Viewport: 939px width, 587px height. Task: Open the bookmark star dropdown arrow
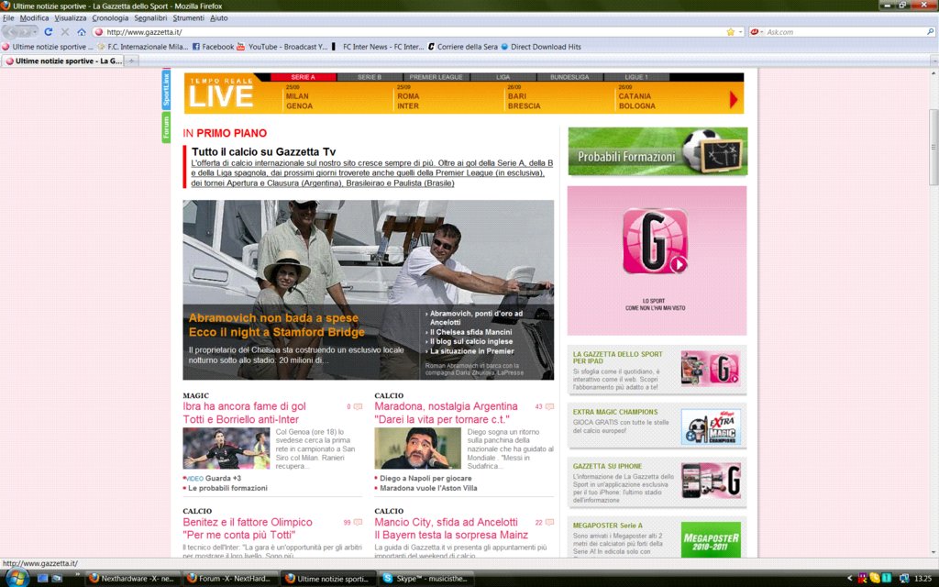pyautogui.click(x=740, y=32)
